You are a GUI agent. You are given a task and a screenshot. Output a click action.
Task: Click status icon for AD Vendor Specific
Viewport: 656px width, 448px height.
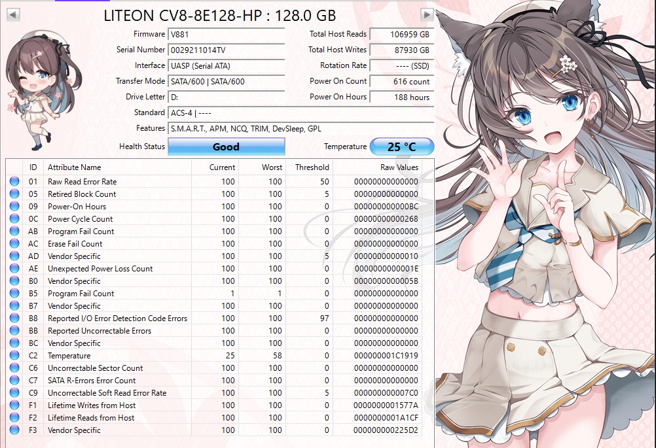[14, 256]
